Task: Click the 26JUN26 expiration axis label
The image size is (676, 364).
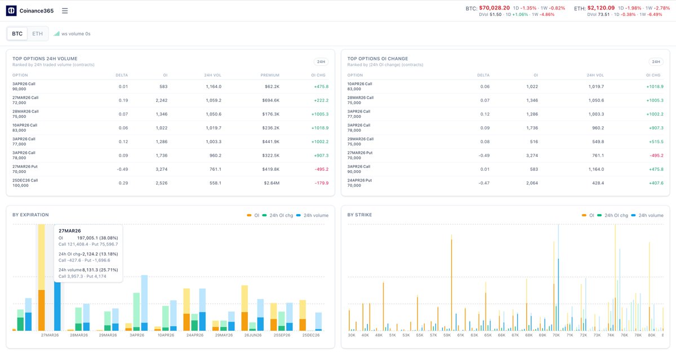Action: pyautogui.click(x=252, y=335)
